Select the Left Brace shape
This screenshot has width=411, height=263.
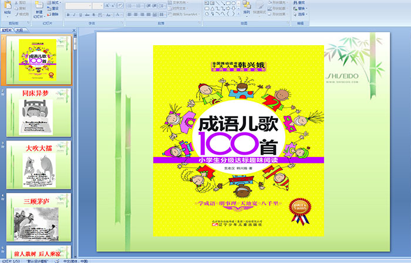click(x=228, y=13)
